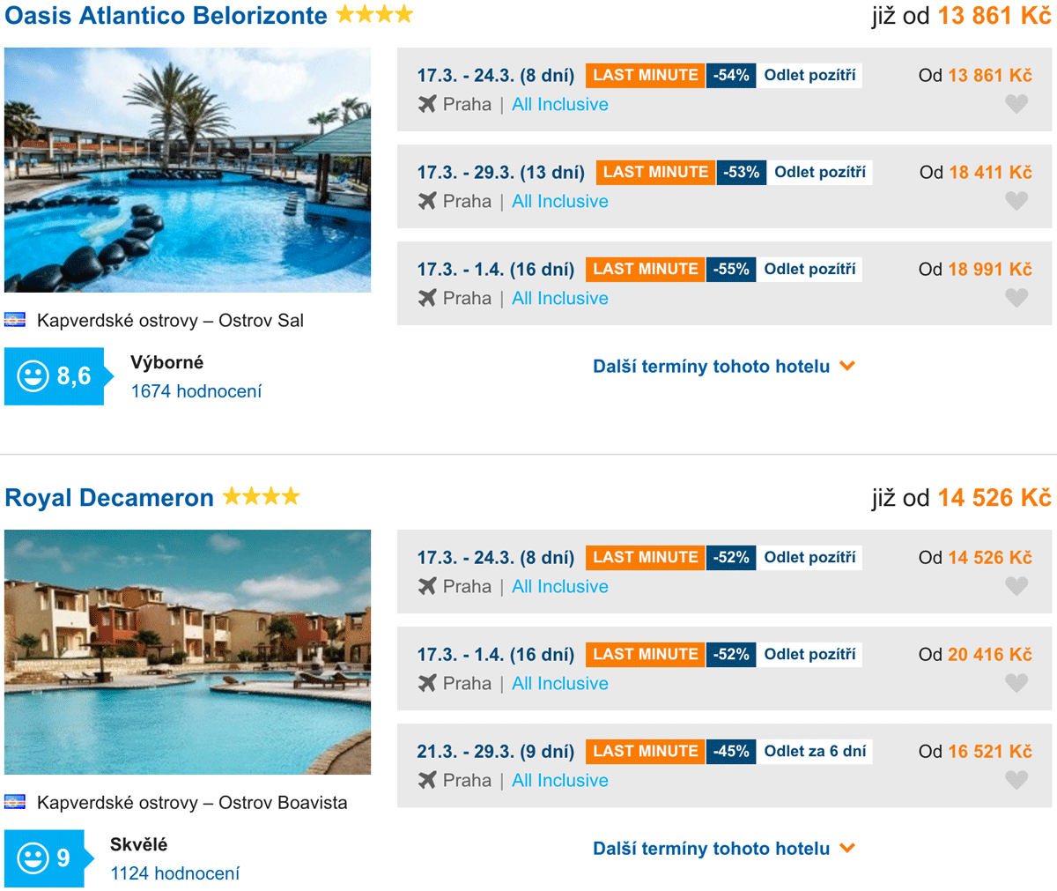Favorite the Oasis 17.3.-24.3. offer heart

(1016, 104)
